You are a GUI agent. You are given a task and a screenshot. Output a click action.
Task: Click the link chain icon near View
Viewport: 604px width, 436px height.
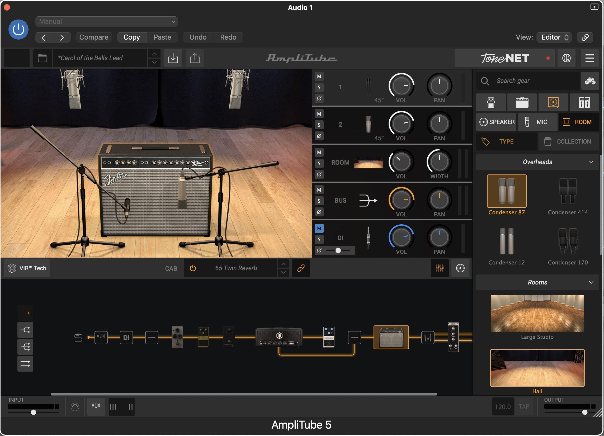[585, 37]
